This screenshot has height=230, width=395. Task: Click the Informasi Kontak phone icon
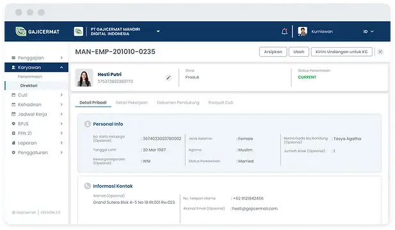click(x=88, y=186)
